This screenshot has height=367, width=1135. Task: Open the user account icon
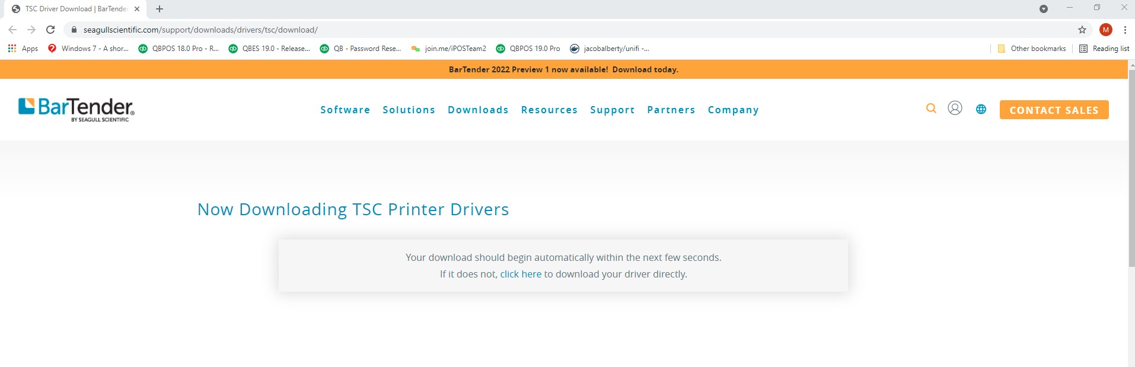tap(955, 108)
